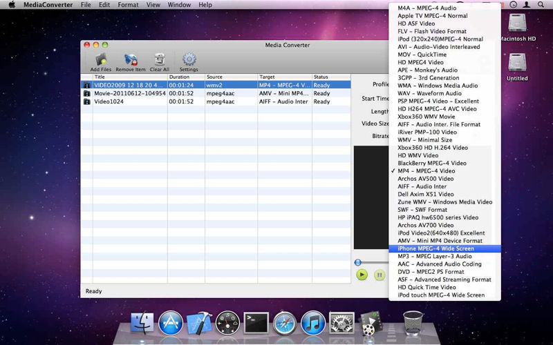Open Terminal from the dock

click(x=256, y=322)
